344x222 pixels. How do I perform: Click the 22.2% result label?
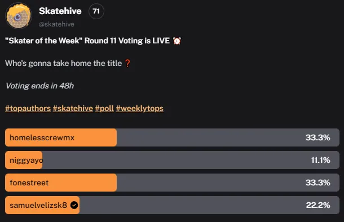pyautogui.click(x=318, y=205)
